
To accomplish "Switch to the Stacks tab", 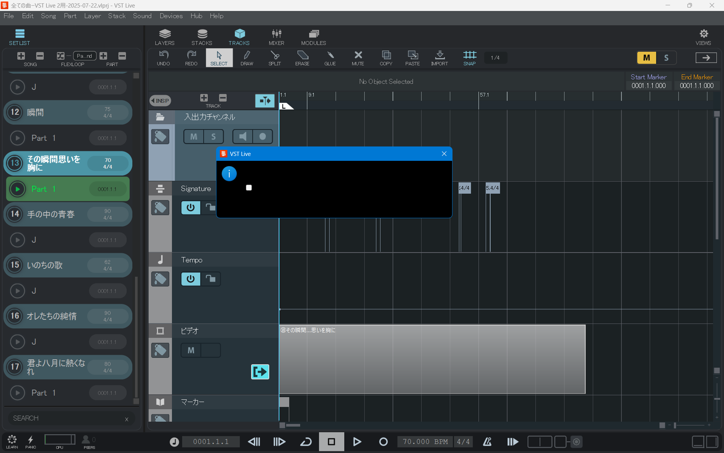I will pyautogui.click(x=202, y=37).
